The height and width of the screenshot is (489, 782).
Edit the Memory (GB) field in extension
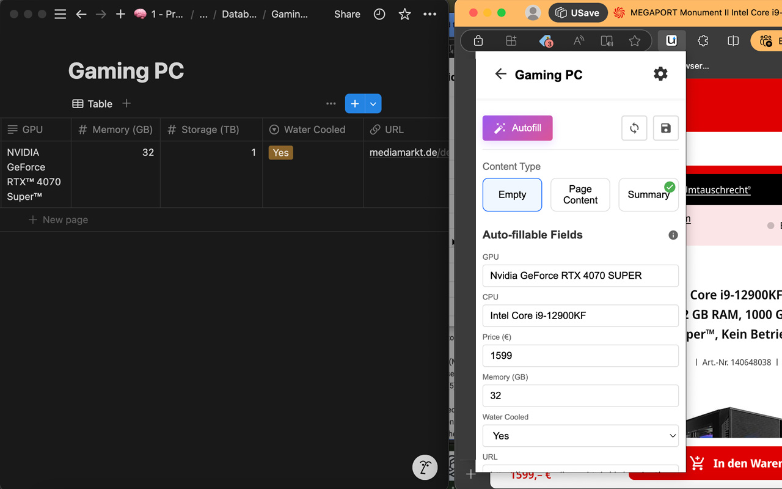580,395
